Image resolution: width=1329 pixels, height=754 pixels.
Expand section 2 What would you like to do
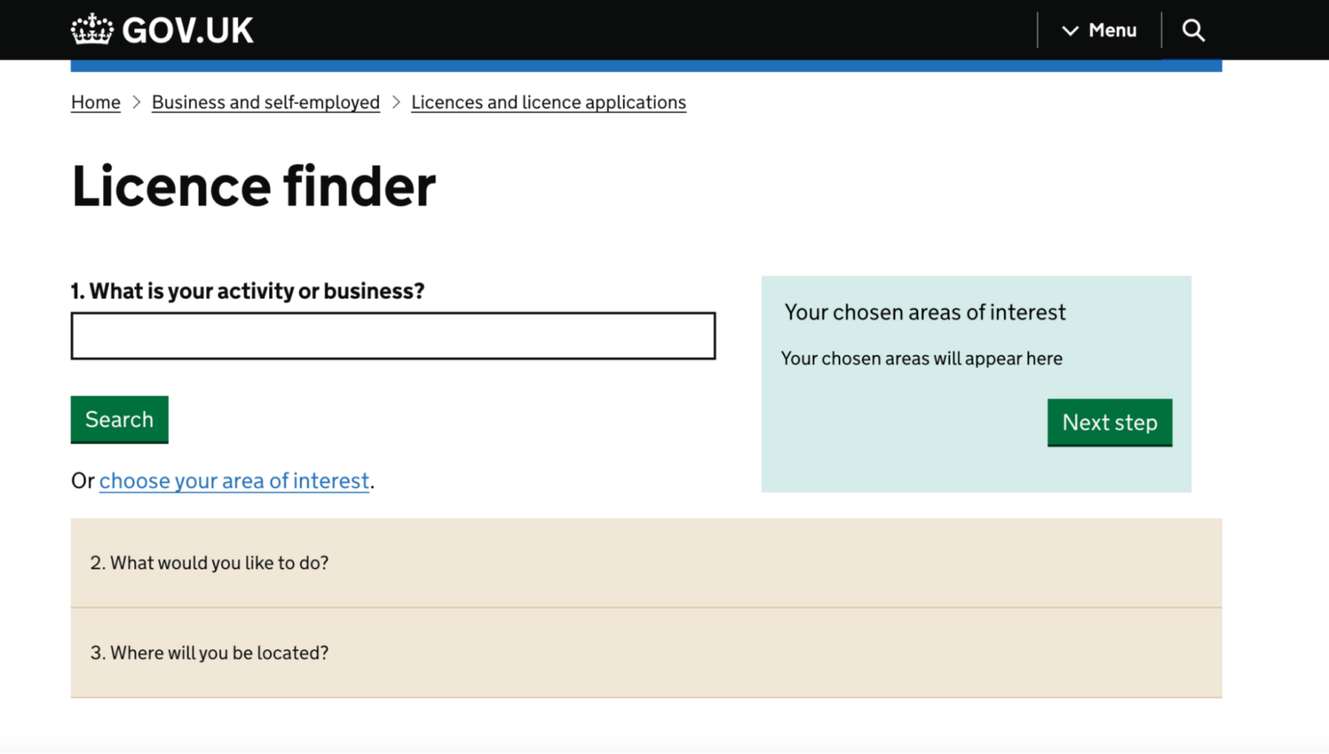click(209, 563)
